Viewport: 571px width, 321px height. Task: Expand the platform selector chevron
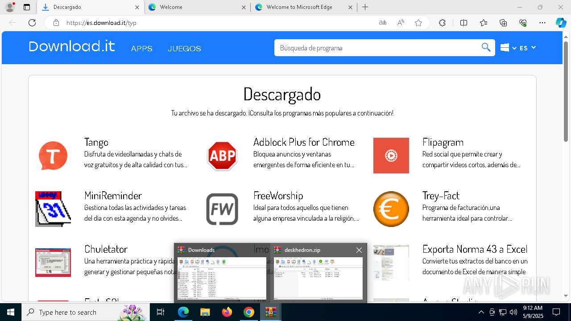(x=514, y=48)
